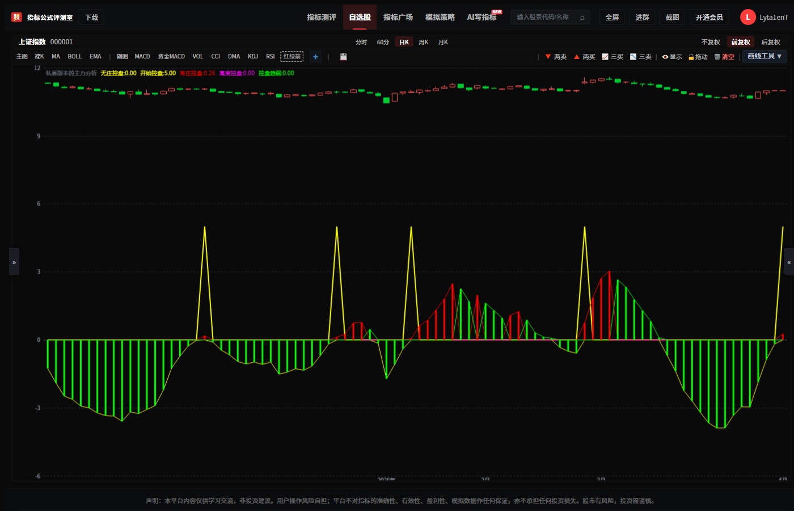Select 后复权 price adjustment
Screen dimensions: 794x511
(771, 42)
